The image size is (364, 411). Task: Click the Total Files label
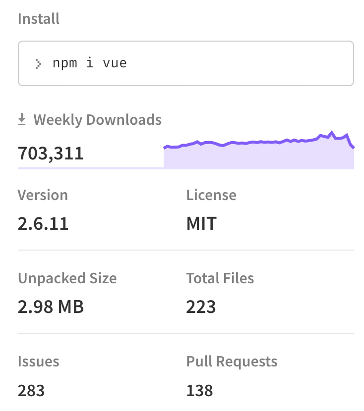(x=220, y=278)
